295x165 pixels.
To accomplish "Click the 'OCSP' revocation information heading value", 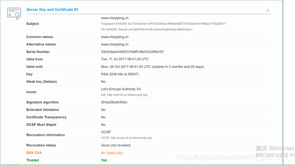I will coord(106,132).
